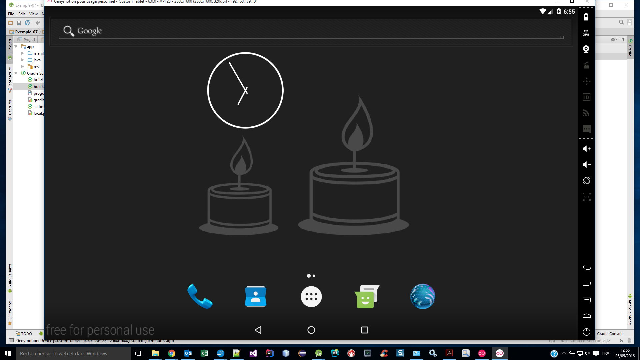Open the File menu
This screenshot has width=640, height=360.
pyautogui.click(x=11, y=14)
